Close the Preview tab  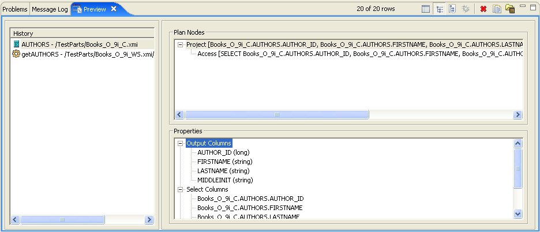coord(114,9)
